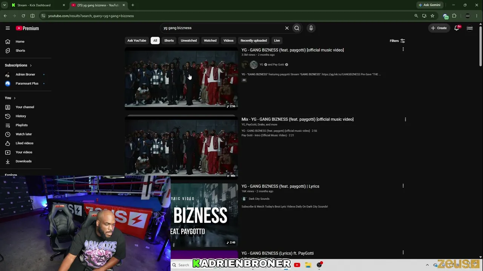Image resolution: width=483 pixels, height=271 pixels.
Task: Open the tab search dropdown
Action: point(4,5)
